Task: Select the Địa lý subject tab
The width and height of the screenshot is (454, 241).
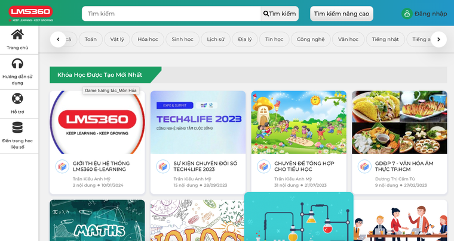Action: click(x=245, y=39)
